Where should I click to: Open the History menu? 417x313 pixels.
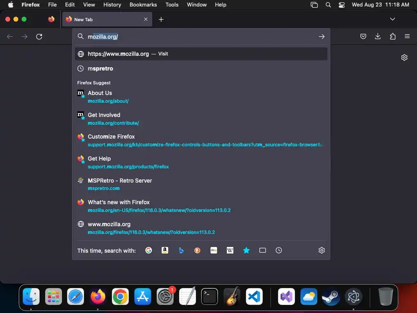[112, 5]
